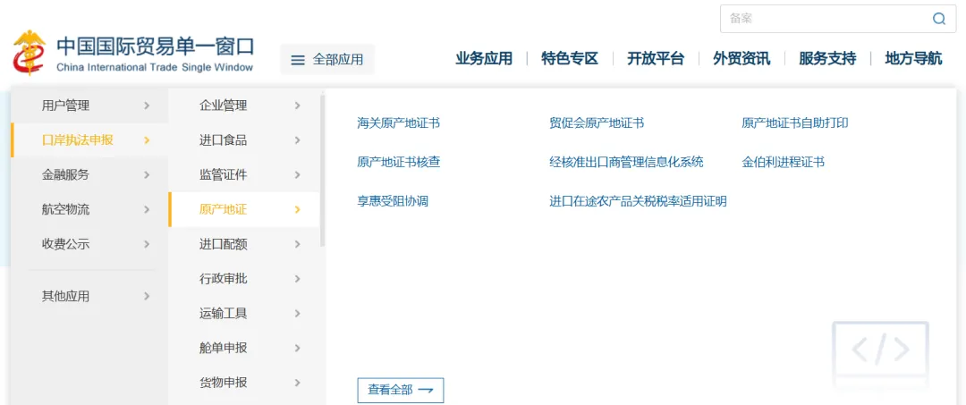Expand the chevron next to 货物申报
The image size is (966, 405).
[298, 383]
